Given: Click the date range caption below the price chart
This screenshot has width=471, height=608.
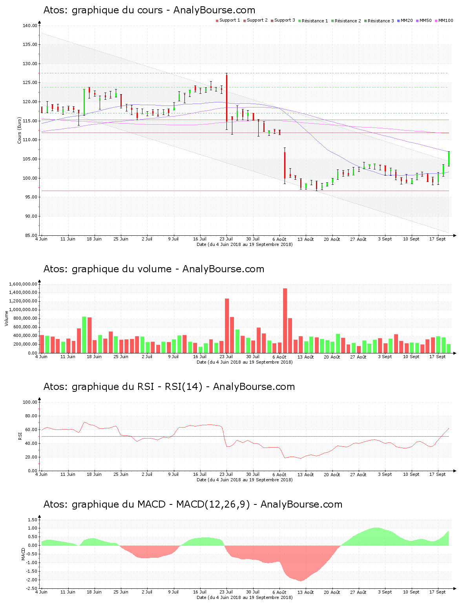Looking at the screenshot, I should (245, 244).
